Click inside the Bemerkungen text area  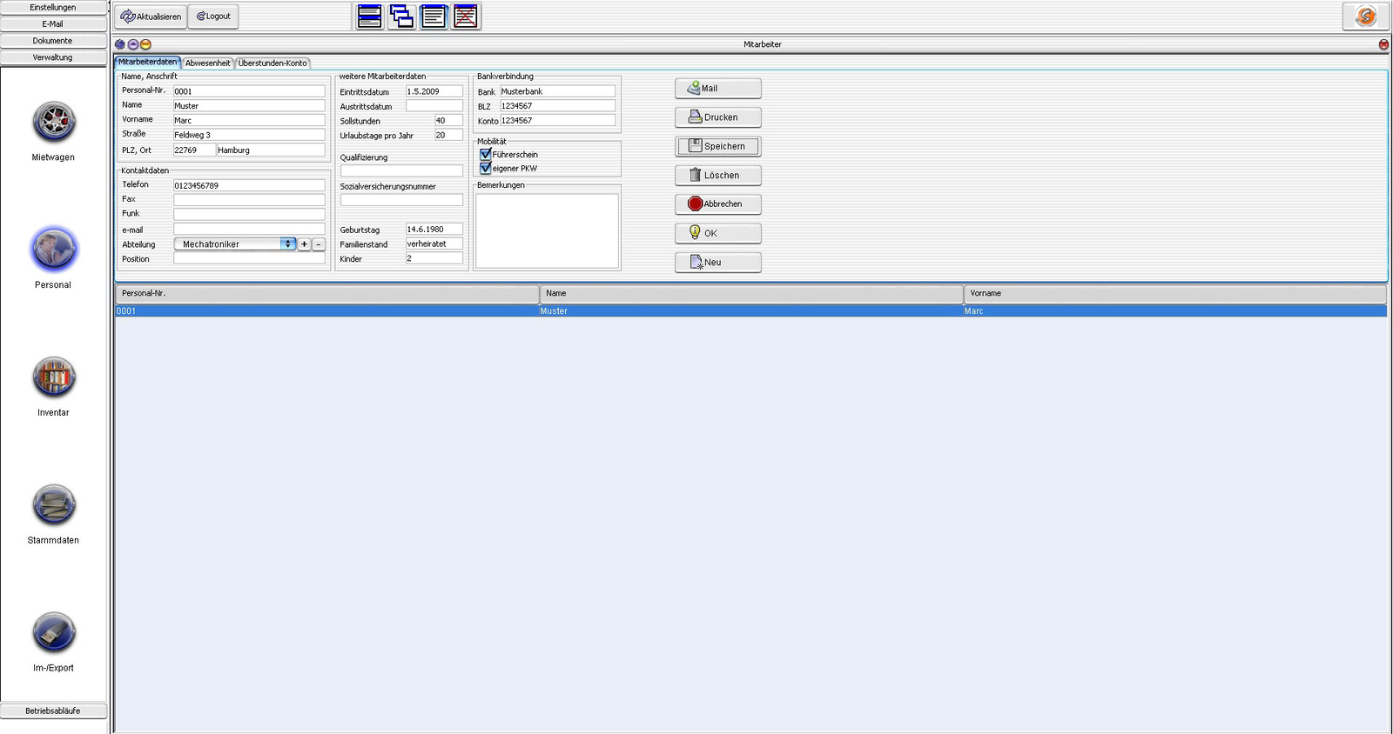pyautogui.click(x=547, y=230)
